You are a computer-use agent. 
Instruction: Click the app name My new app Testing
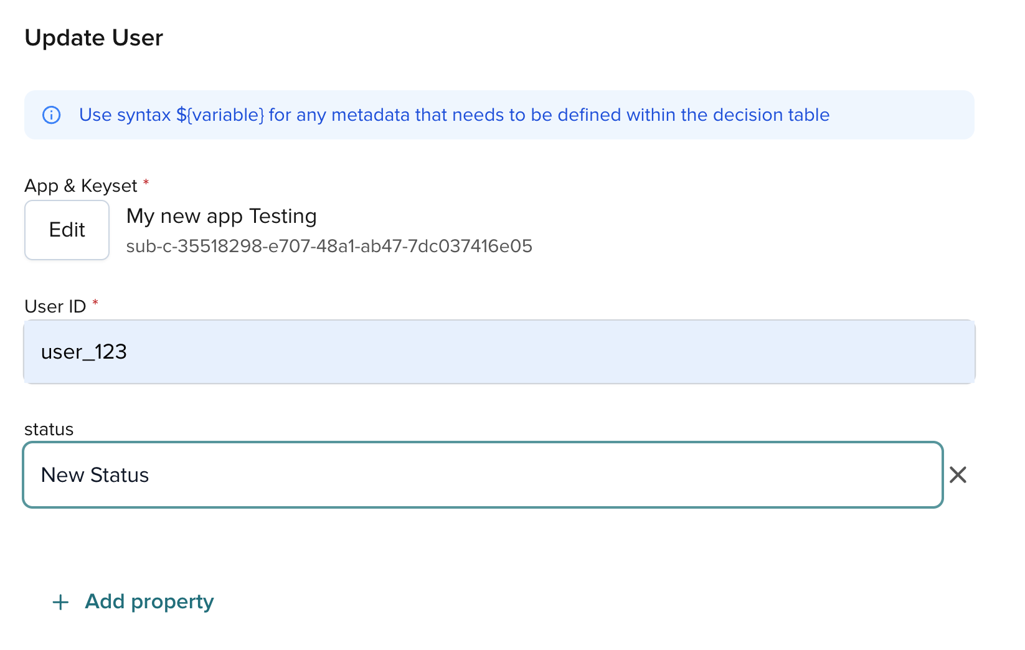pyautogui.click(x=221, y=216)
